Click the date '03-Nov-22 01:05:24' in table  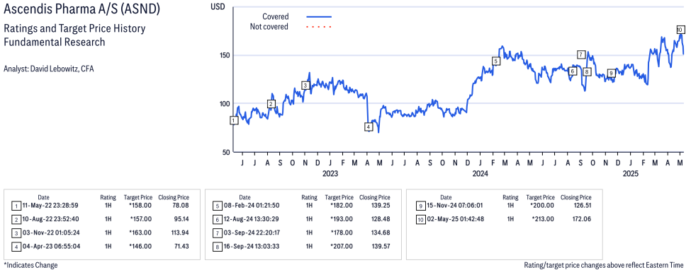51,233
